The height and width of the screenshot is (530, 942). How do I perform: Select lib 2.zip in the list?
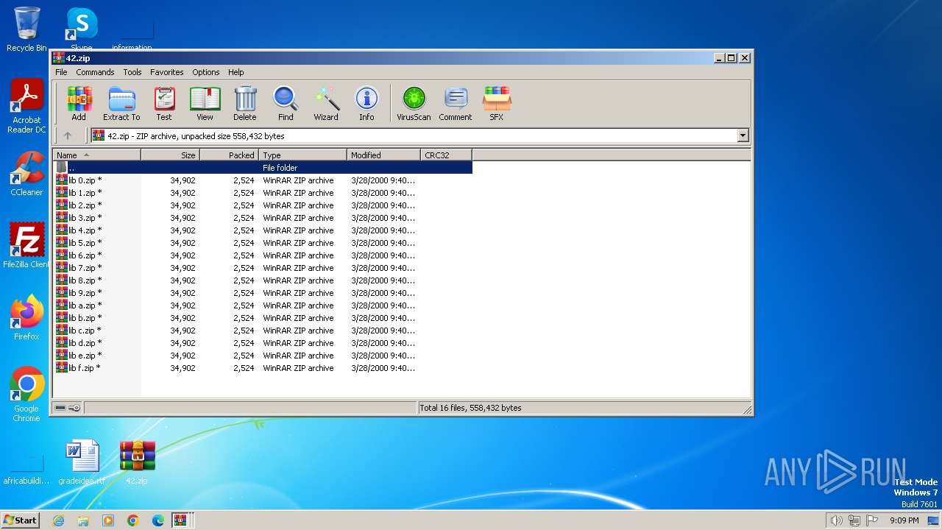click(263, 205)
